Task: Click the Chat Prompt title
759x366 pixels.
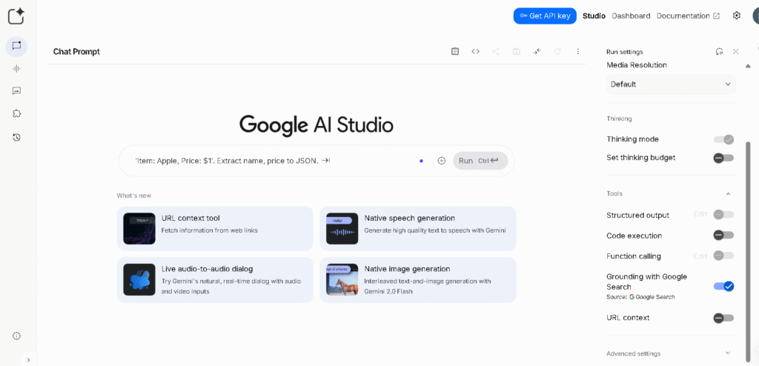Action: click(x=76, y=52)
